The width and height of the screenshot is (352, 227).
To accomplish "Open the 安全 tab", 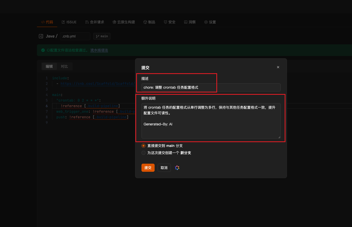I will click(170, 22).
